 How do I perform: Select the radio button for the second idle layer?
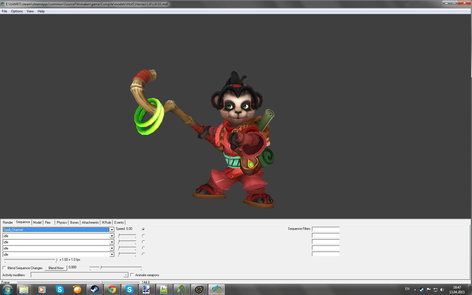(x=143, y=242)
